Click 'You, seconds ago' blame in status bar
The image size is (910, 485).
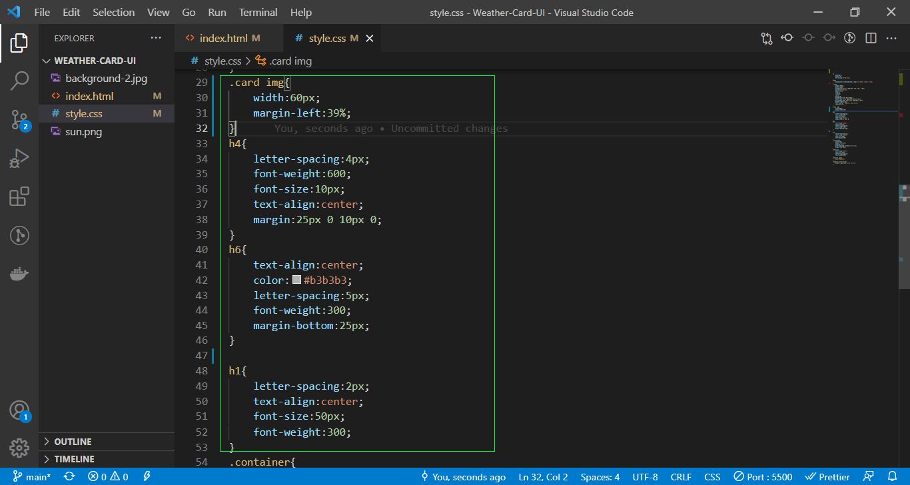463,477
